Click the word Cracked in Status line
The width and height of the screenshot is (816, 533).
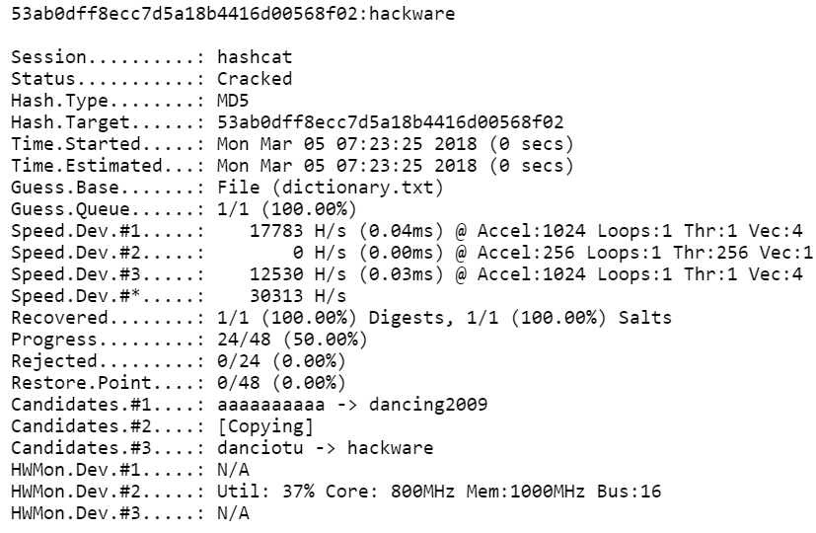255,78
